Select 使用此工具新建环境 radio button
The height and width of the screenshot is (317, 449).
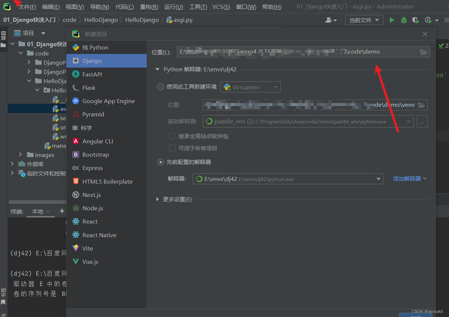[x=161, y=87]
